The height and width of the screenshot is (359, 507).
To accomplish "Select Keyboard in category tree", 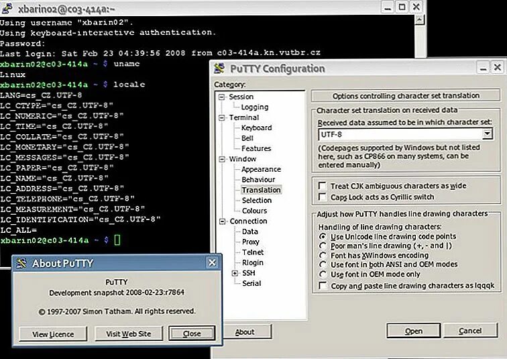I will (x=257, y=127).
